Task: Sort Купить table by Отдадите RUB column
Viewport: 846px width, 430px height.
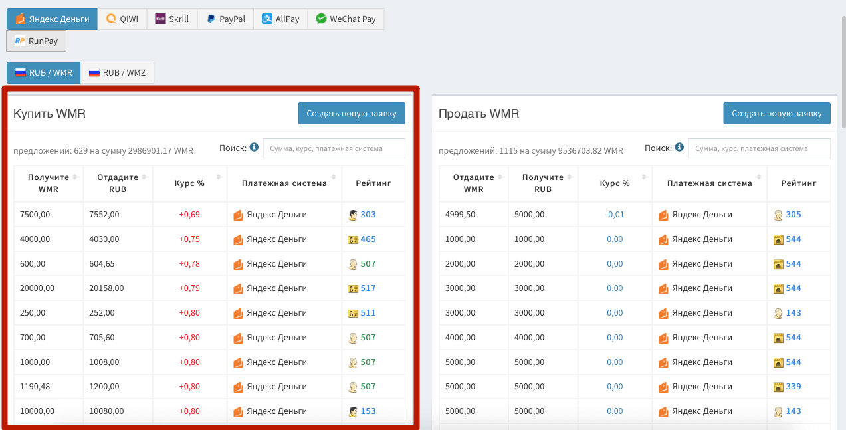Action: click(x=118, y=183)
